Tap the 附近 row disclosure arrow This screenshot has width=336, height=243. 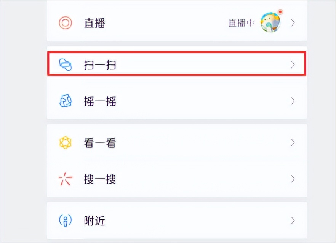(x=293, y=220)
